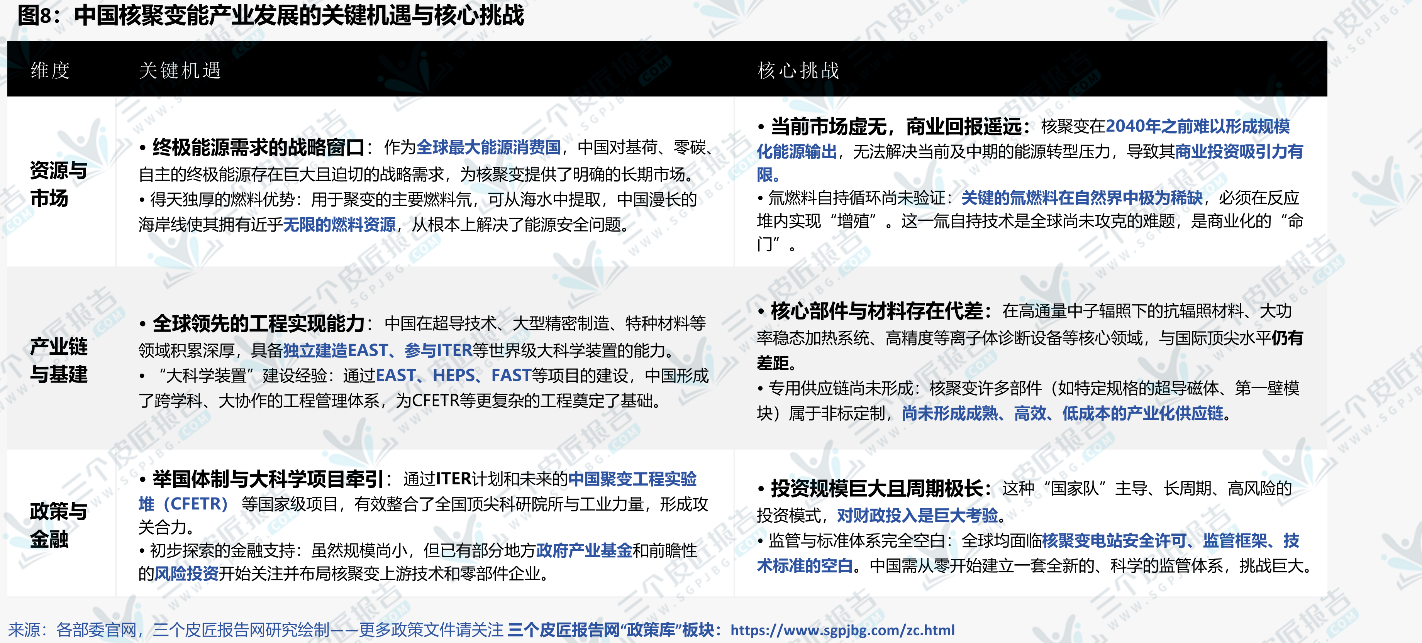
Task: Select the 政策与金融 row label
Action: [x=59, y=525]
